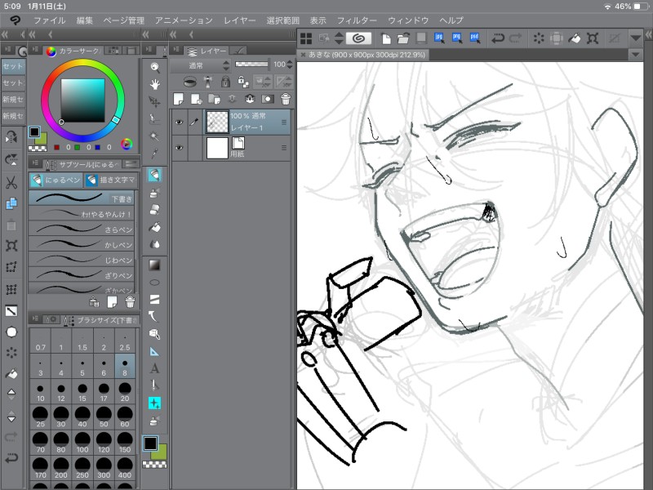Toggle visibility of 用紙 paper layer
The width and height of the screenshot is (653, 490).
[179, 148]
